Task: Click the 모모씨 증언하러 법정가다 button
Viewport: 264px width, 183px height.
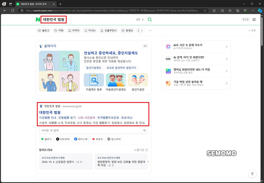Action: 121,68
